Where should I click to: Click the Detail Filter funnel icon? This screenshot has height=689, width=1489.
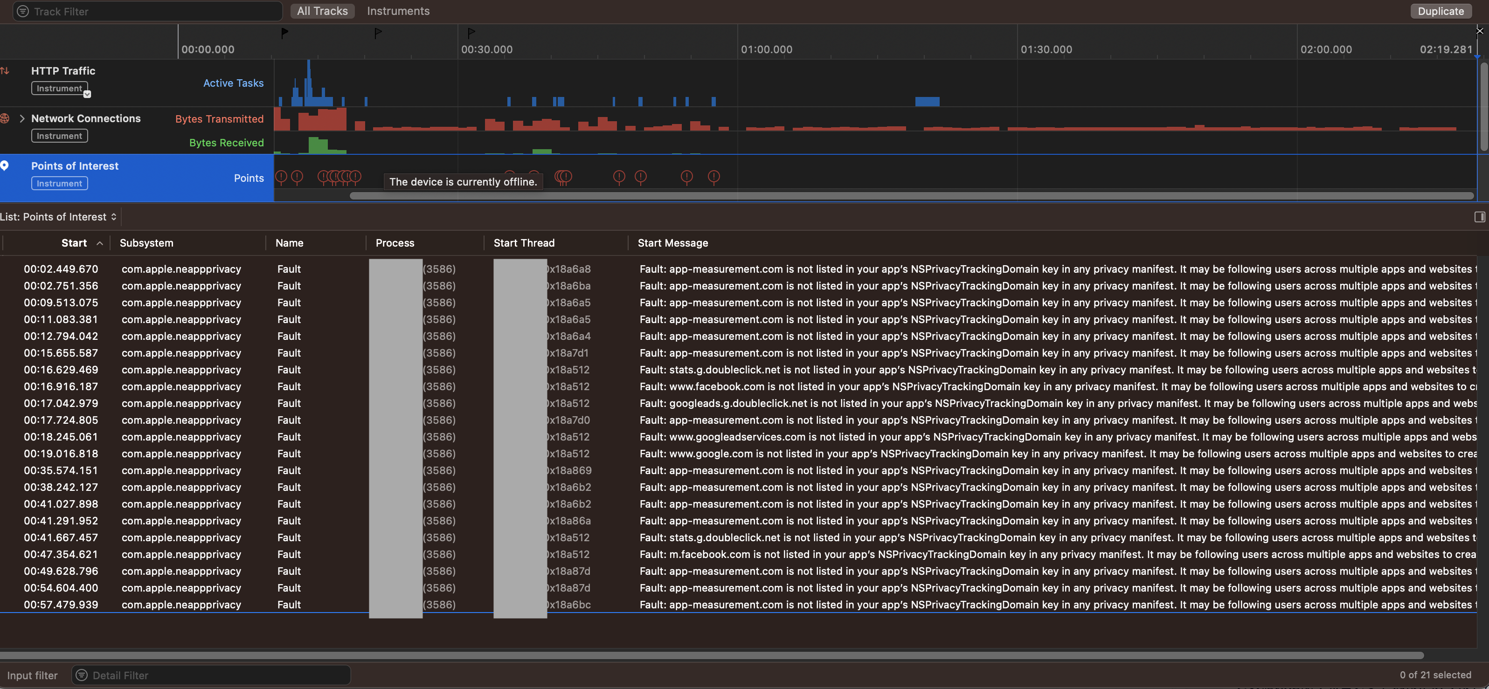pyautogui.click(x=82, y=675)
